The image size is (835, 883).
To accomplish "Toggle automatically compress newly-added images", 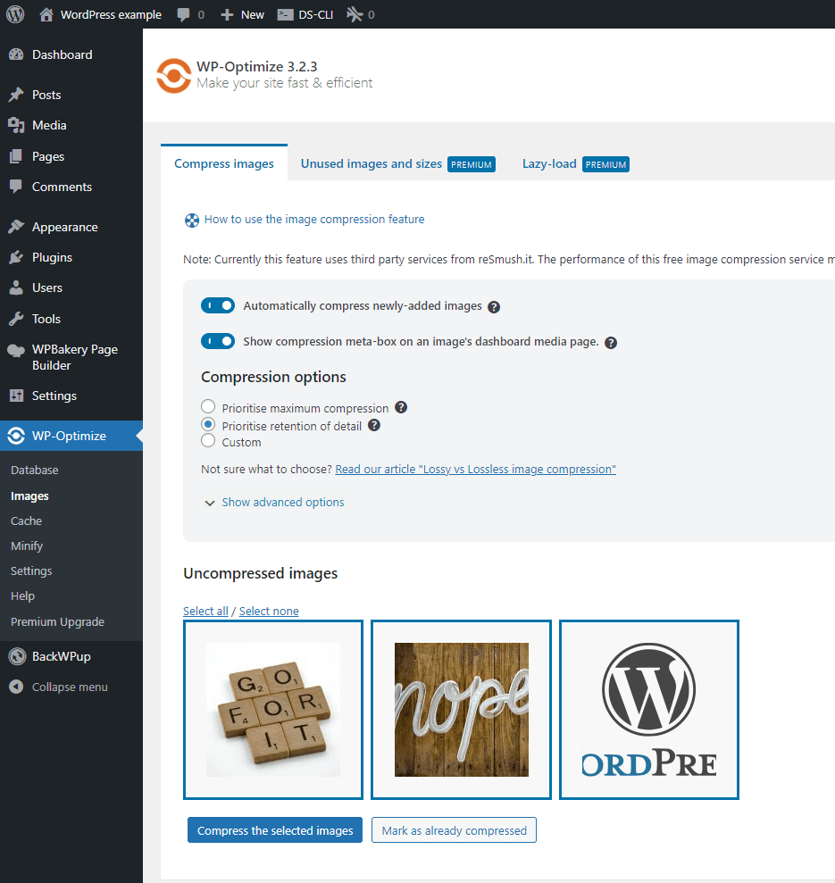I will [x=218, y=305].
